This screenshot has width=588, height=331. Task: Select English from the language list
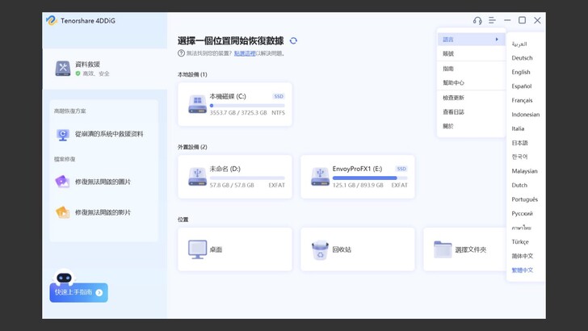[521, 72]
